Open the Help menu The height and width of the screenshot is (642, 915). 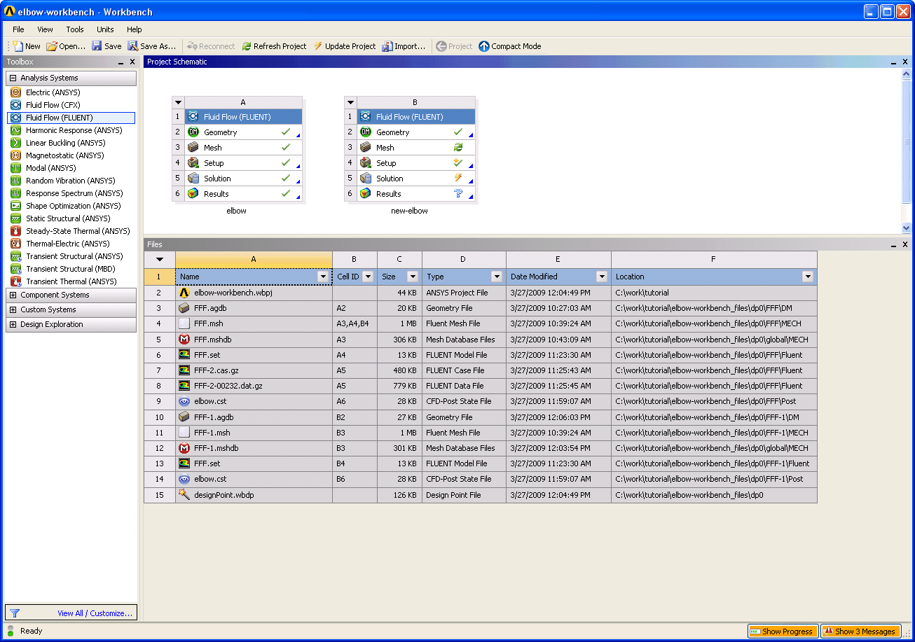[x=135, y=29]
